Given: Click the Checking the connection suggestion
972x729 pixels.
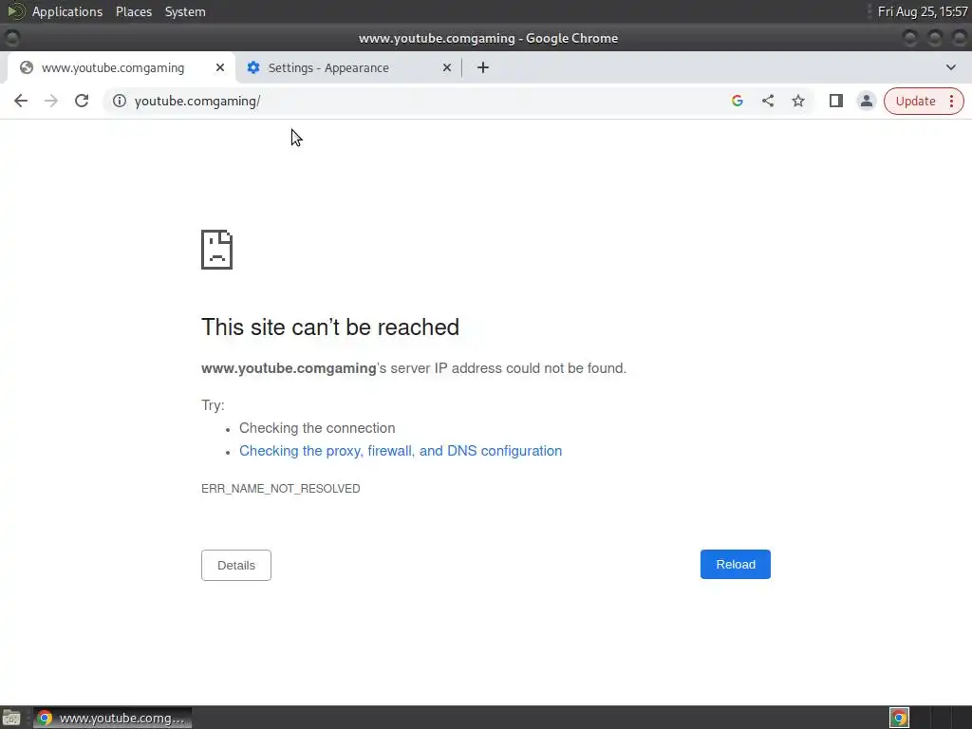Looking at the screenshot, I should [317, 428].
